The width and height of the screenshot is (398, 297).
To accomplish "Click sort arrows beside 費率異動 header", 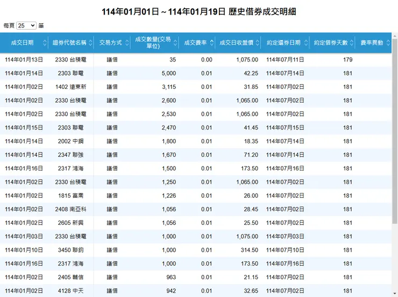I will coord(388,43).
